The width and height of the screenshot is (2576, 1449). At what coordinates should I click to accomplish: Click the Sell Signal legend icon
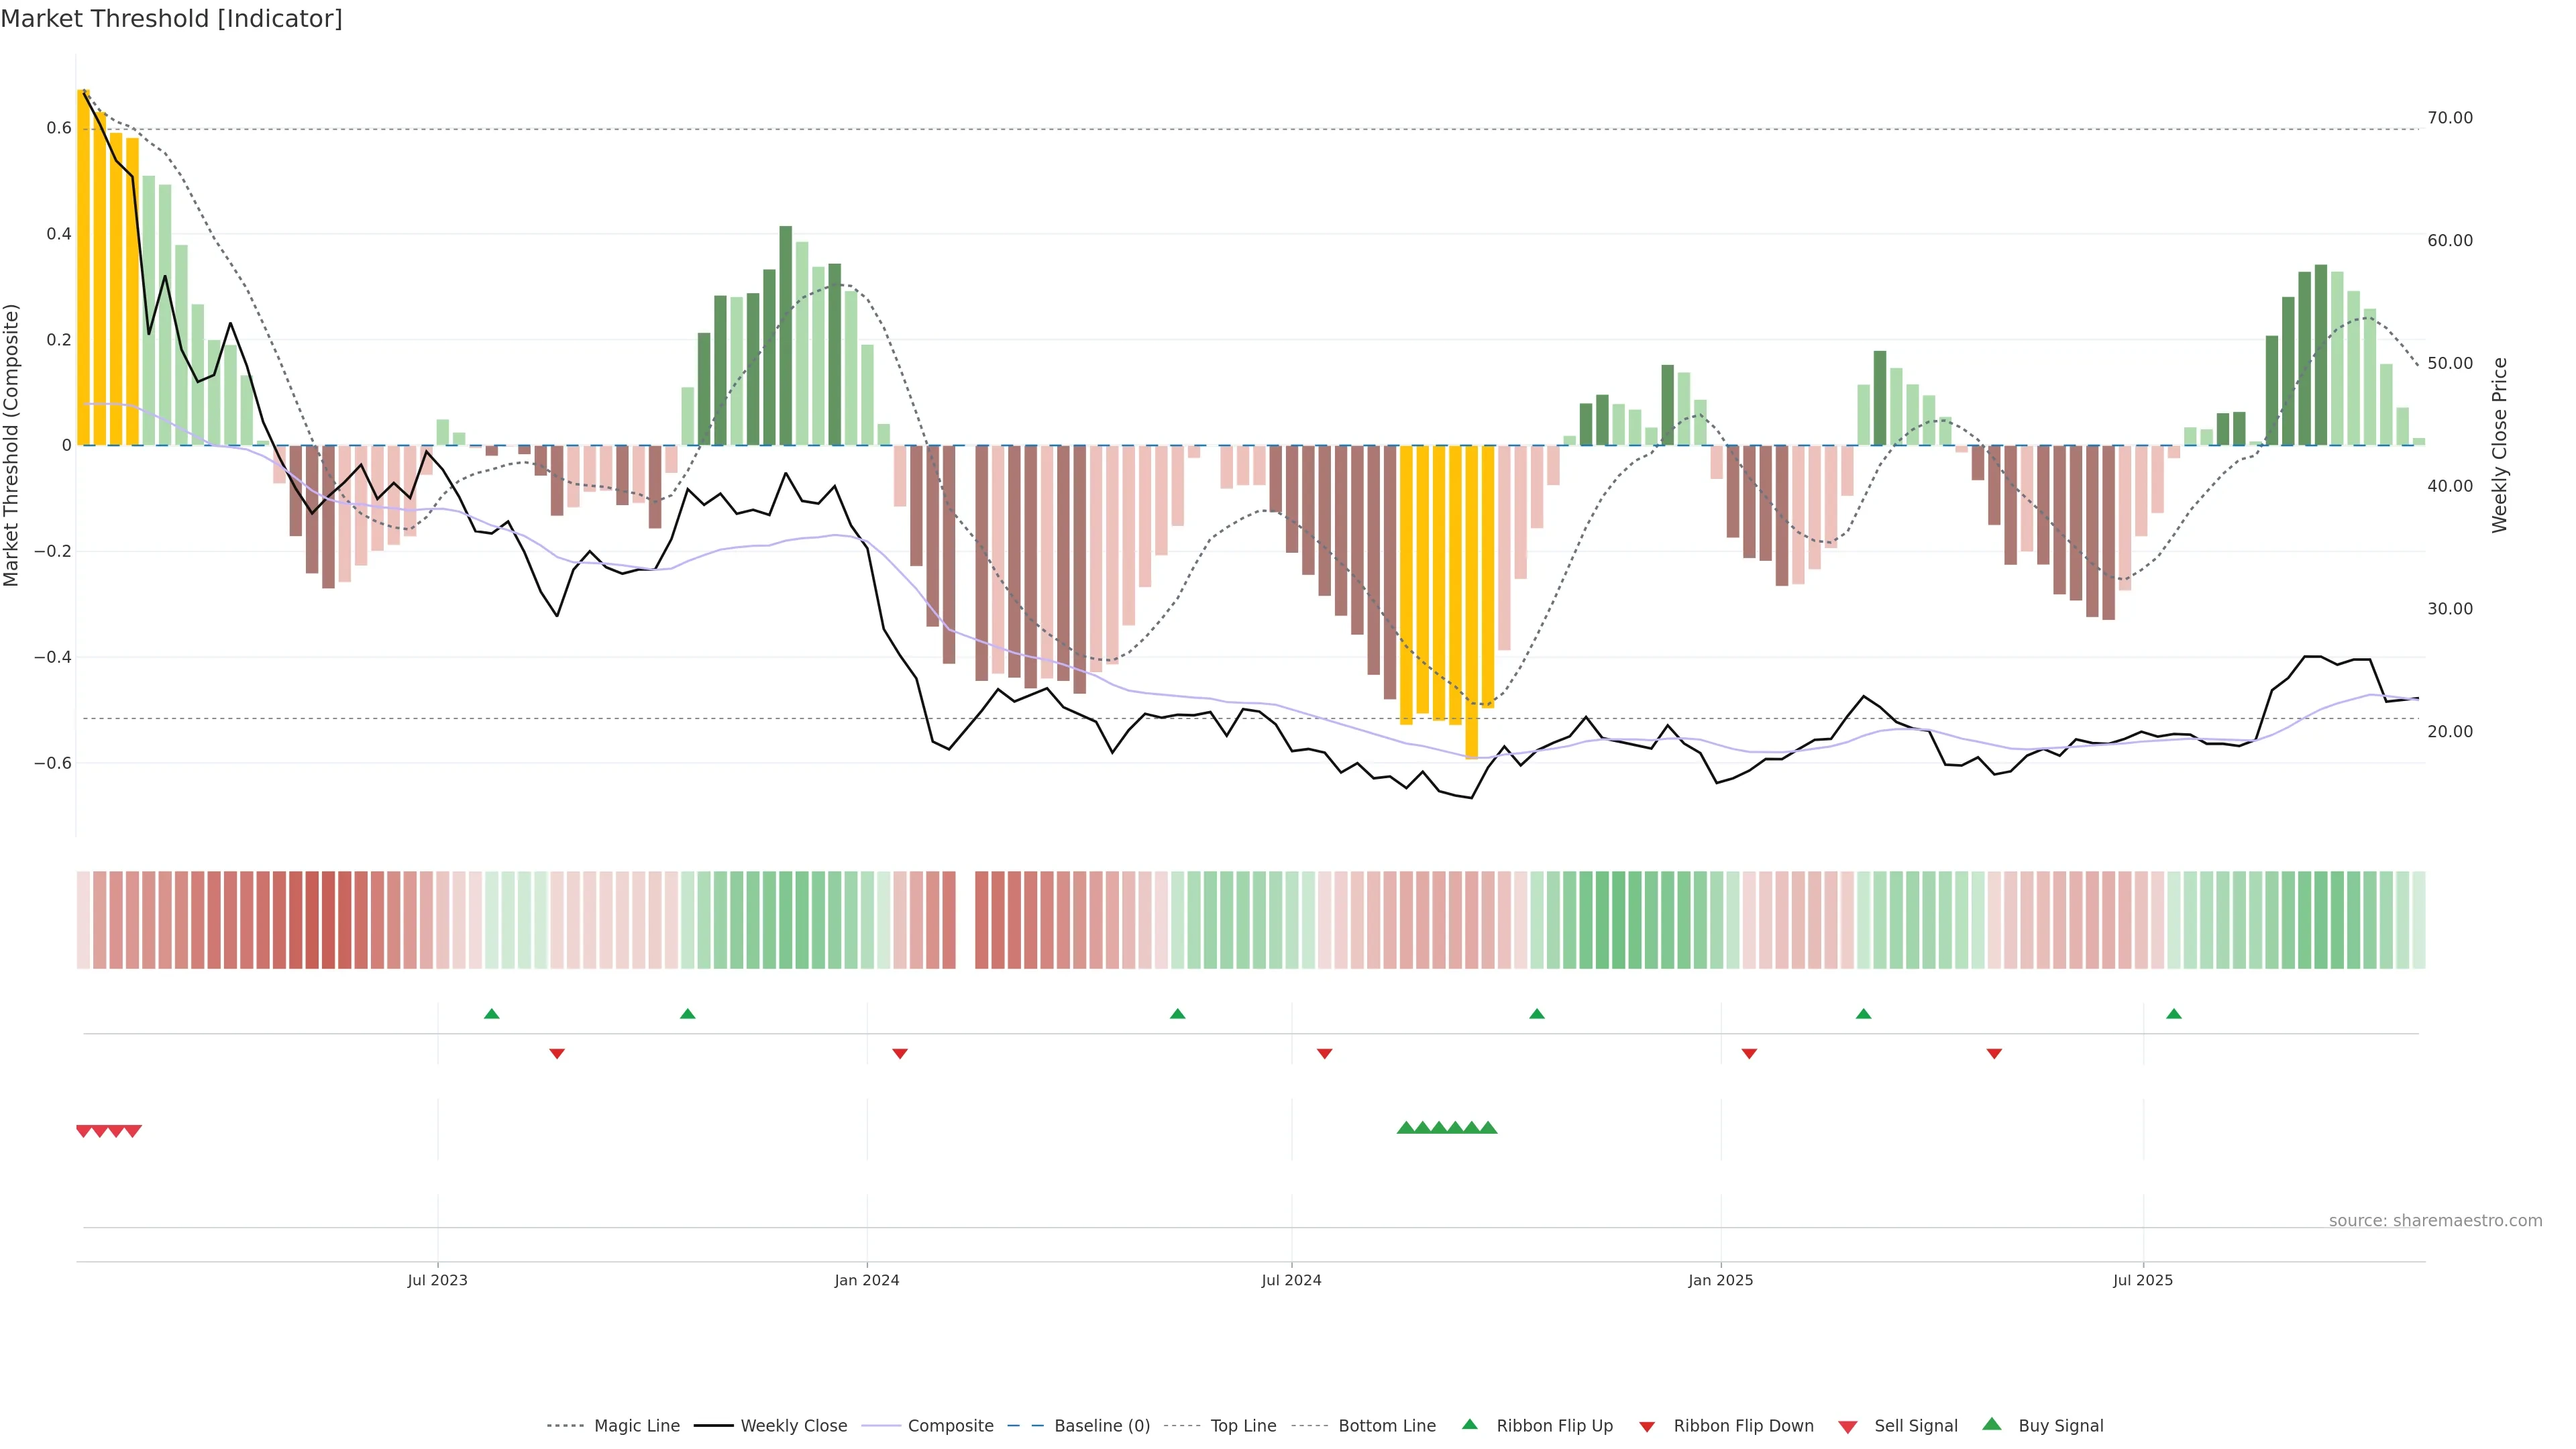[x=1847, y=1426]
